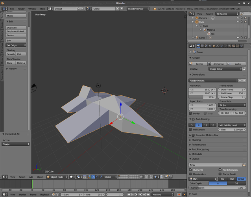The width and height of the screenshot is (251, 197).
Task: Click the Mirror button
Action: click(x=16, y=16)
